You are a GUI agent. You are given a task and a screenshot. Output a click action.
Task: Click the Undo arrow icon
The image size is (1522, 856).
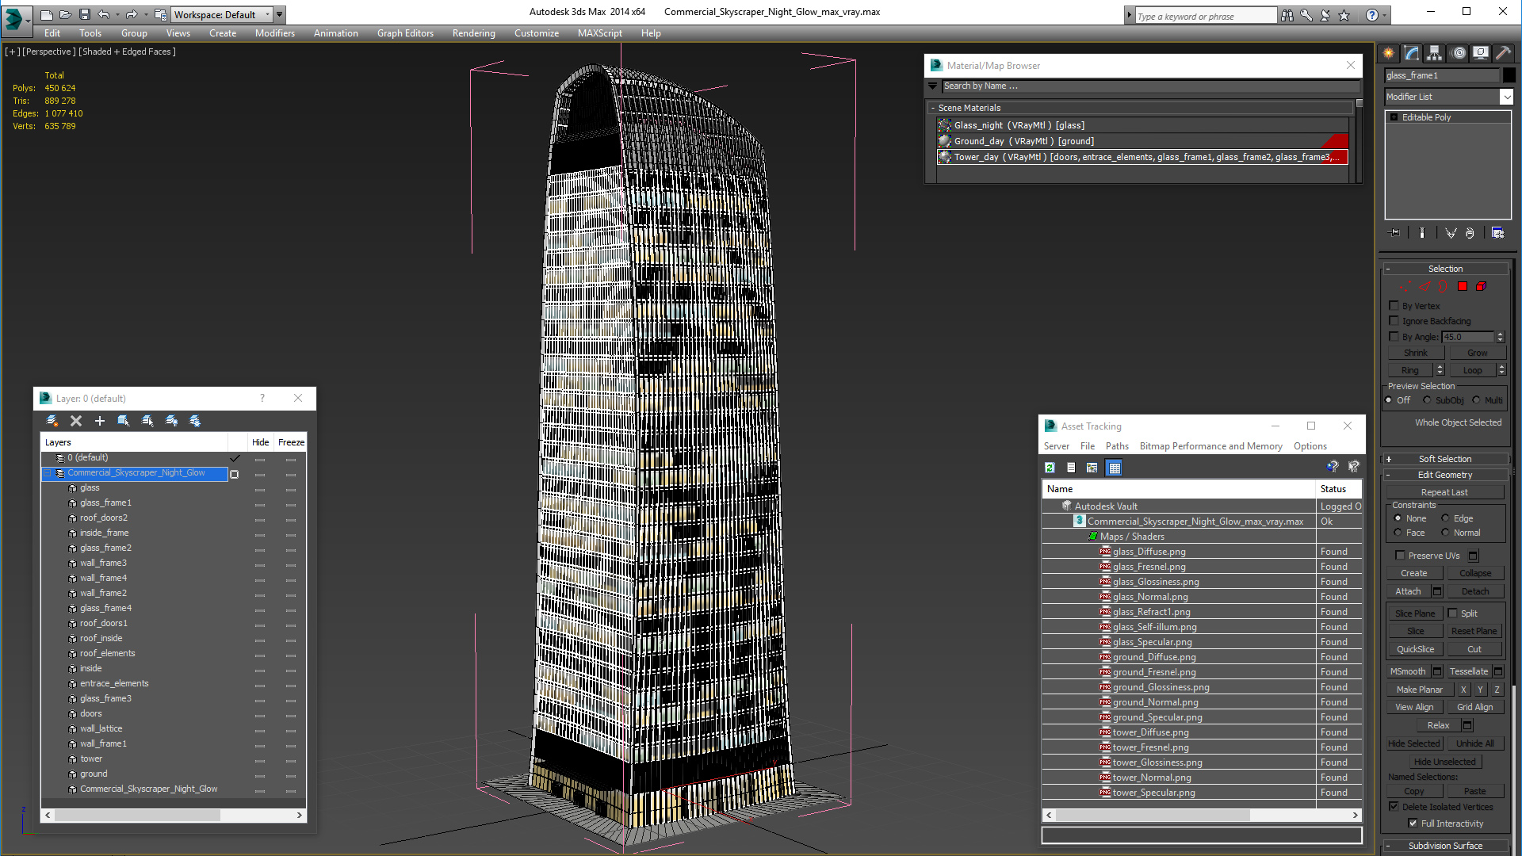click(x=104, y=14)
